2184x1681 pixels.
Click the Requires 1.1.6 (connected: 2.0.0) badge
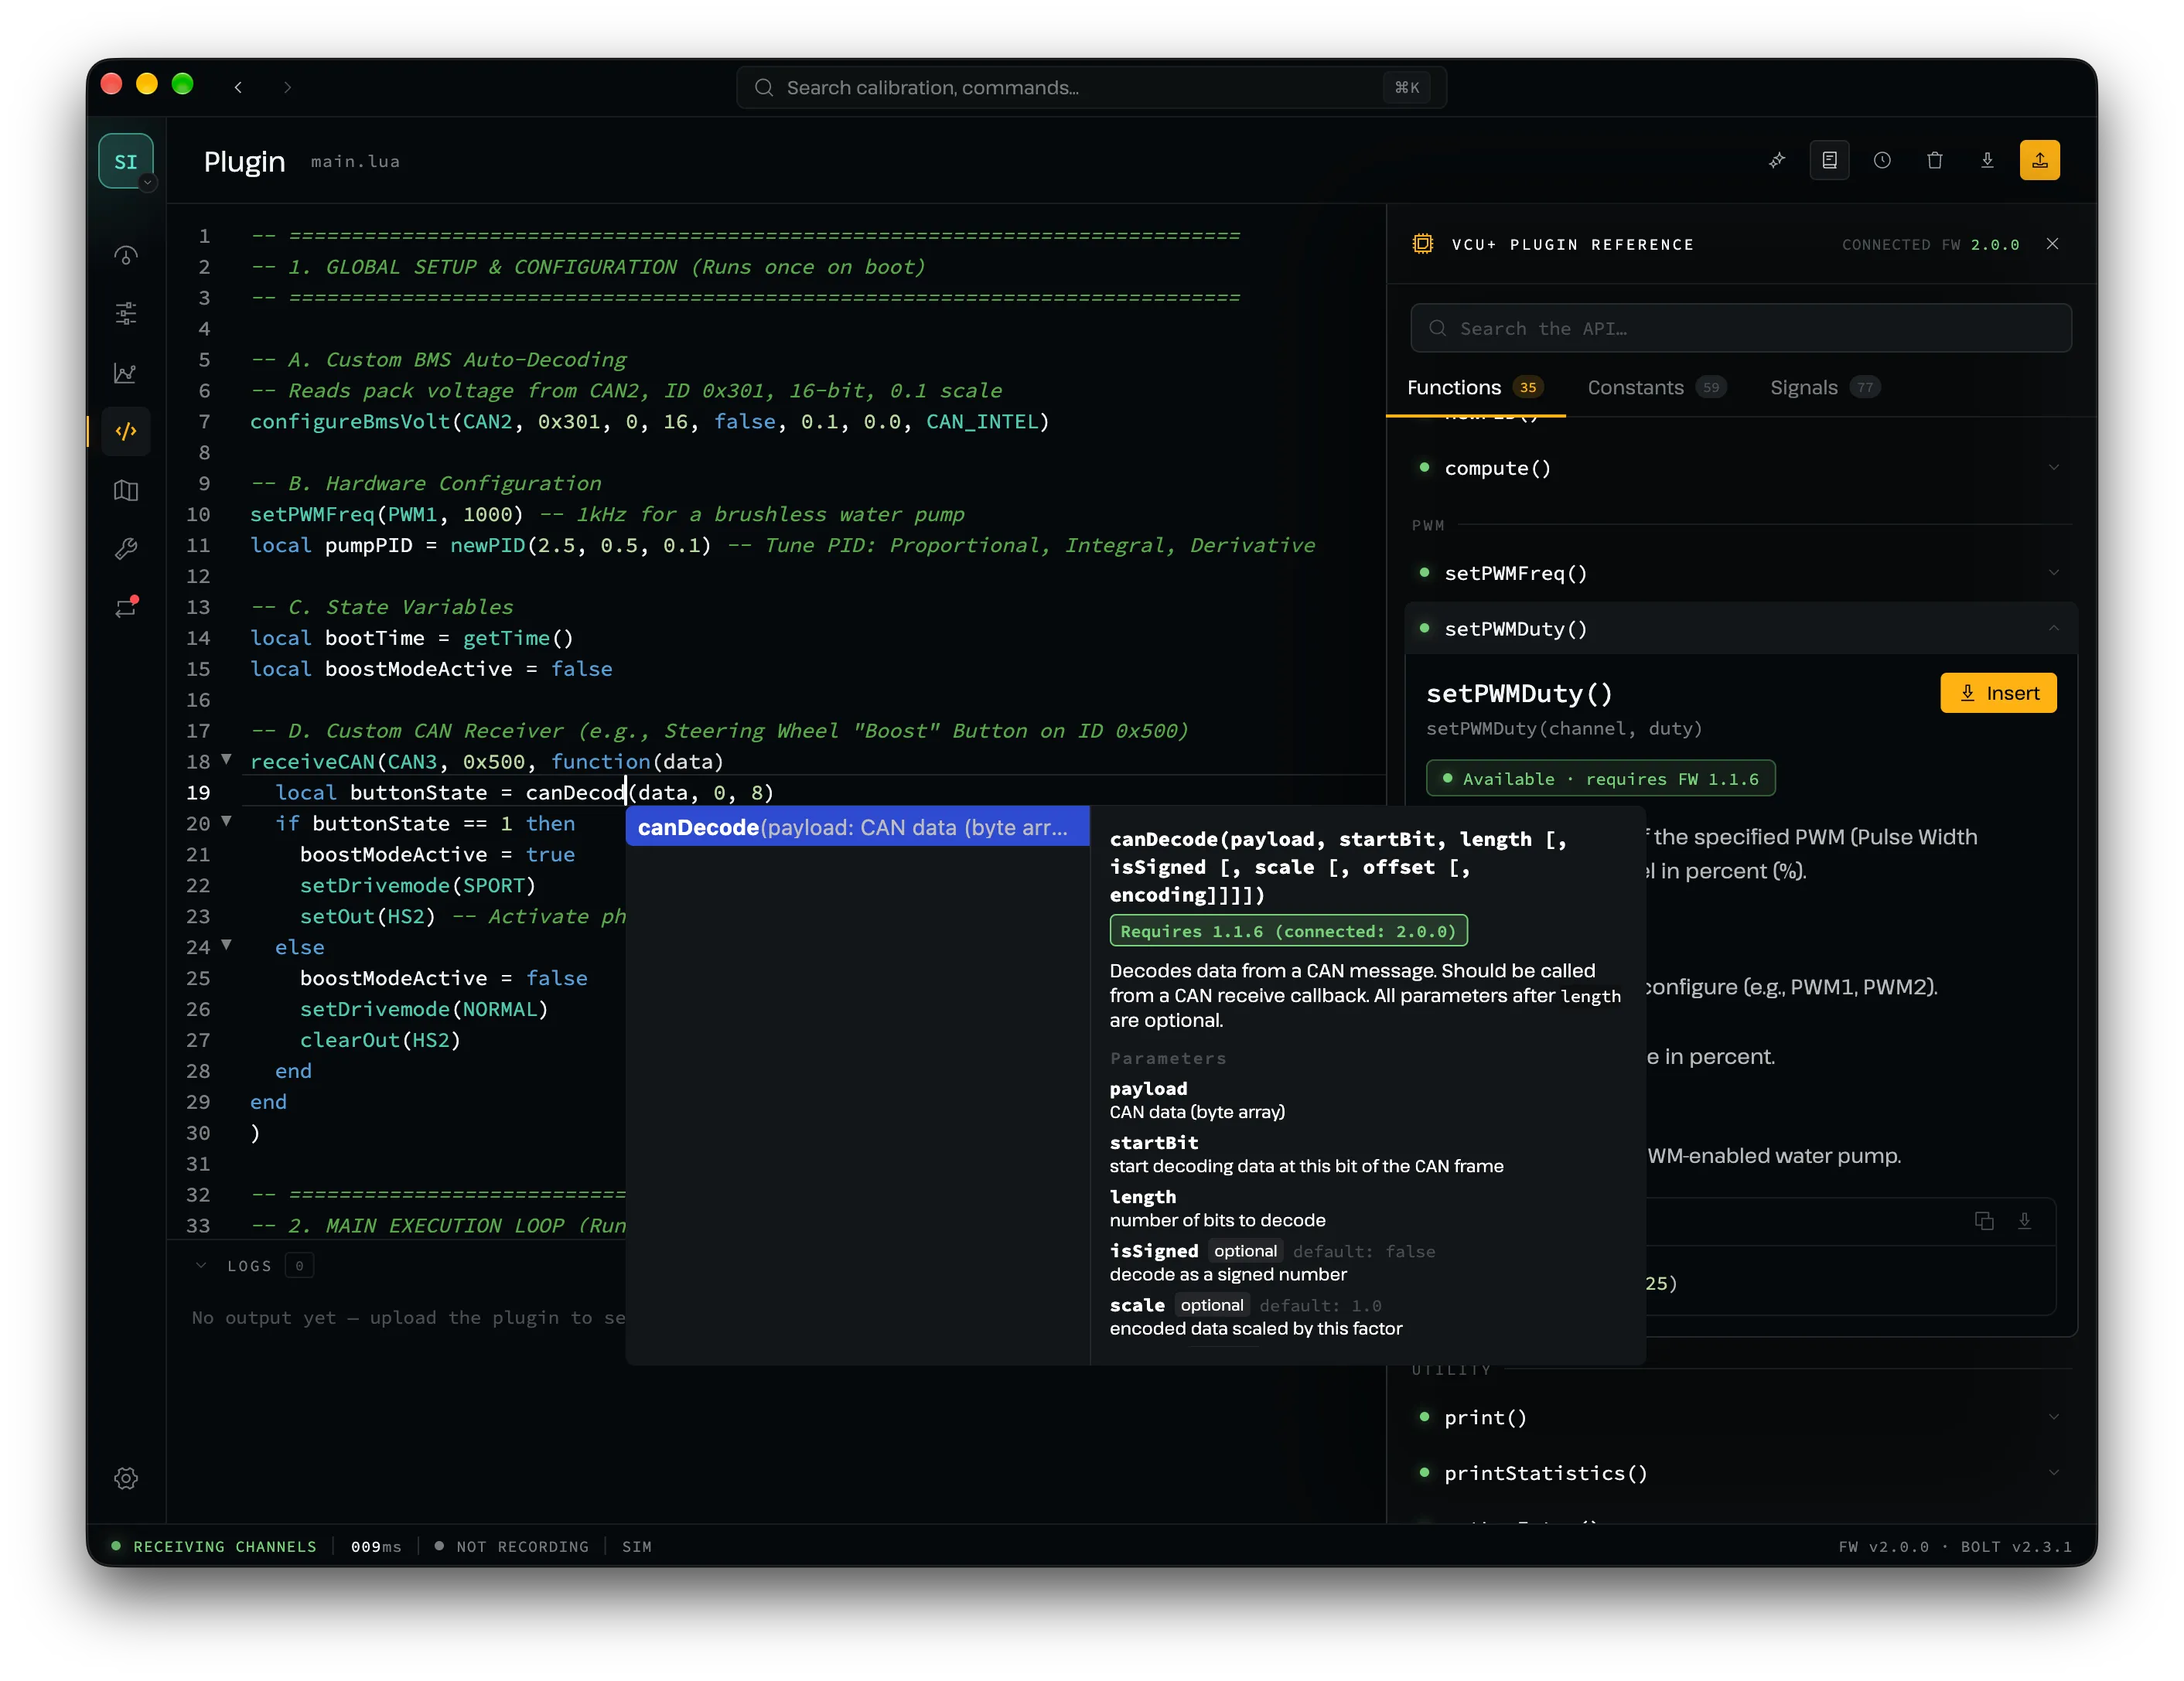1288,931
